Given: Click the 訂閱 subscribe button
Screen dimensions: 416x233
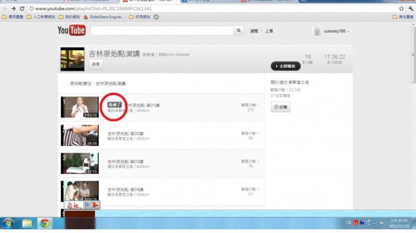Looking at the screenshot, I should [280, 107].
